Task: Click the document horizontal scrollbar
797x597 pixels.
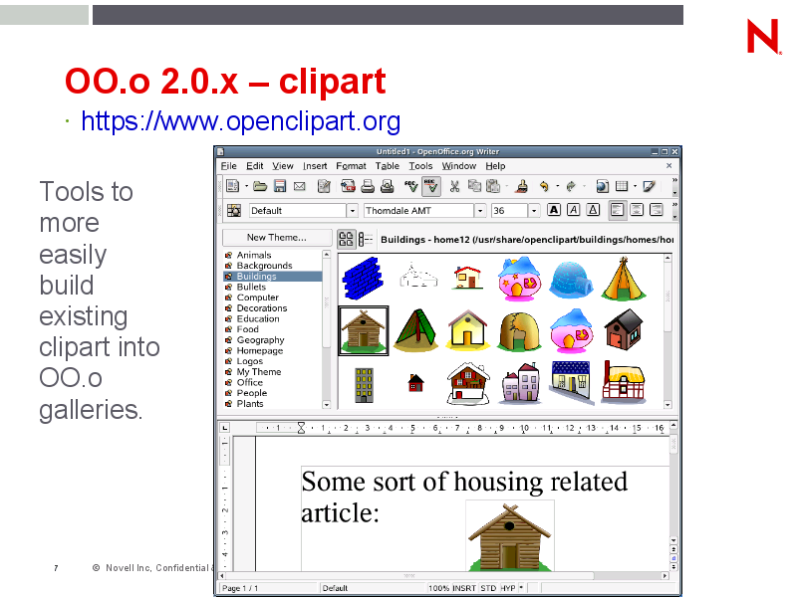Action: (443, 576)
